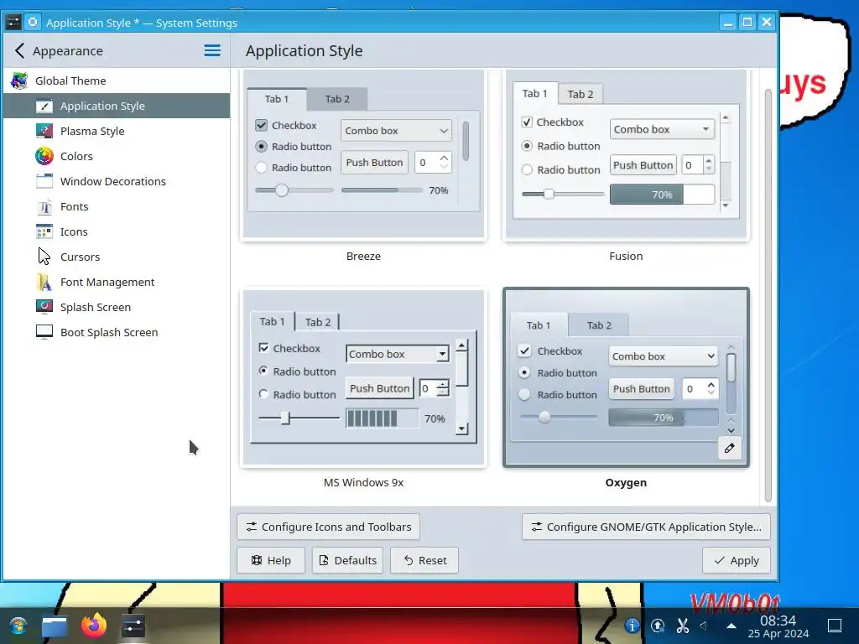Toggle the Checkbox in Oxygen preview
859x644 pixels.
coord(524,351)
